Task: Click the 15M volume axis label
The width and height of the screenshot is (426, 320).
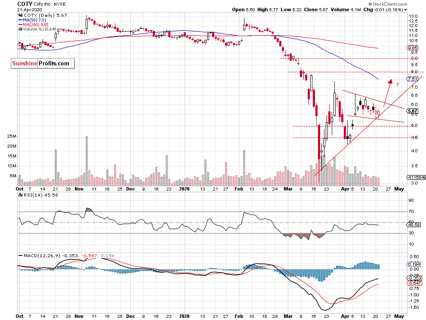Action: coord(12,156)
